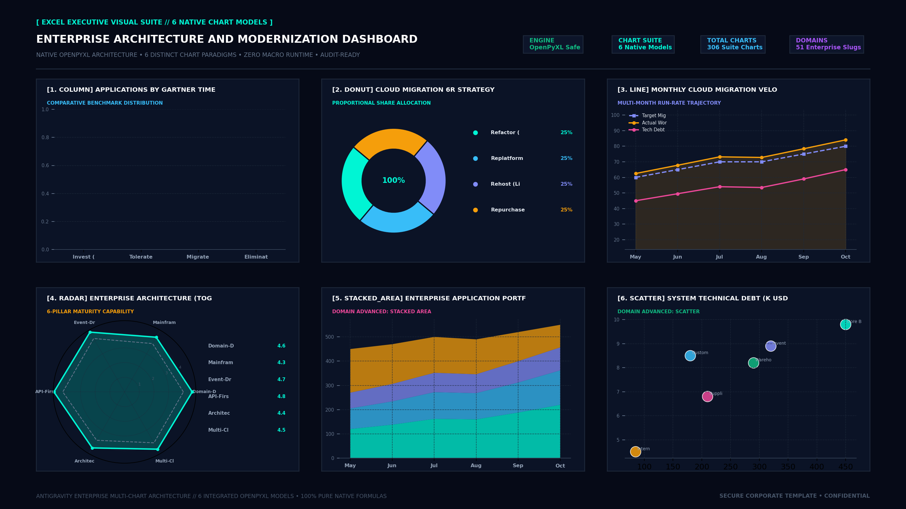Click the Oct point on the orange Actual line
Viewport: 906px width, 509px height.
(846, 140)
